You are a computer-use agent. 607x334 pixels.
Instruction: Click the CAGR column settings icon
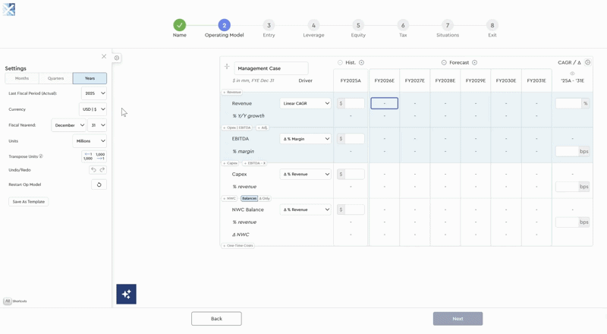click(x=587, y=62)
